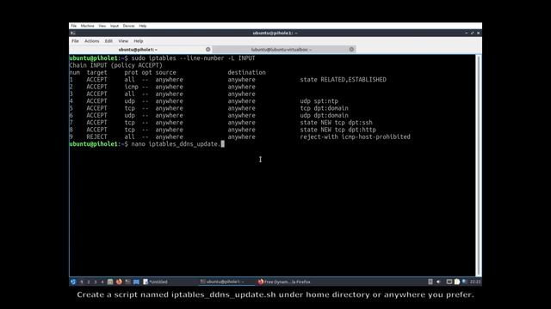Click update notifier tray icon
The image size is (551, 309).
coord(465,282)
